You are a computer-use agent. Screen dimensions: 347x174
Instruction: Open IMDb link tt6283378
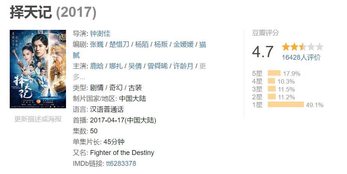click(121, 164)
